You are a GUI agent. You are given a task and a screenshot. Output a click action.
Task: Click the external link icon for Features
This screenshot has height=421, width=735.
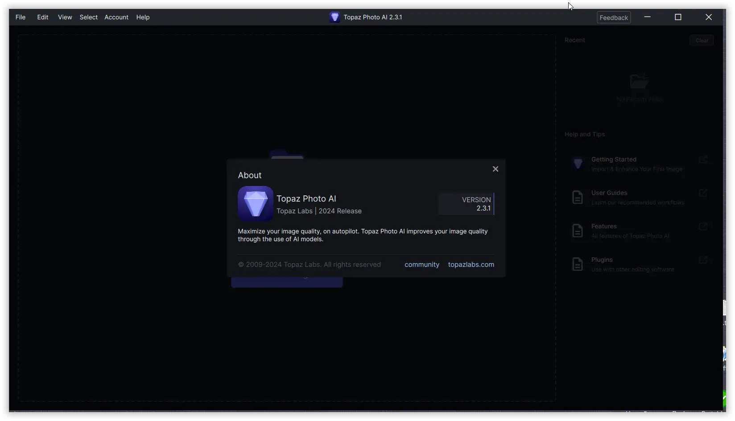[x=703, y=226]
